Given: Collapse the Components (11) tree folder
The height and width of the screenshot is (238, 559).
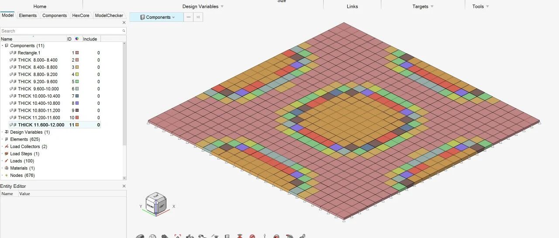Looking at the screenshot, I should click(x=2, y=45).
